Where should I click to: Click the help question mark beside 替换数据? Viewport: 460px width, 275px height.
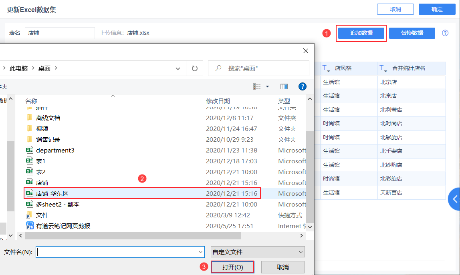[445, 33]
